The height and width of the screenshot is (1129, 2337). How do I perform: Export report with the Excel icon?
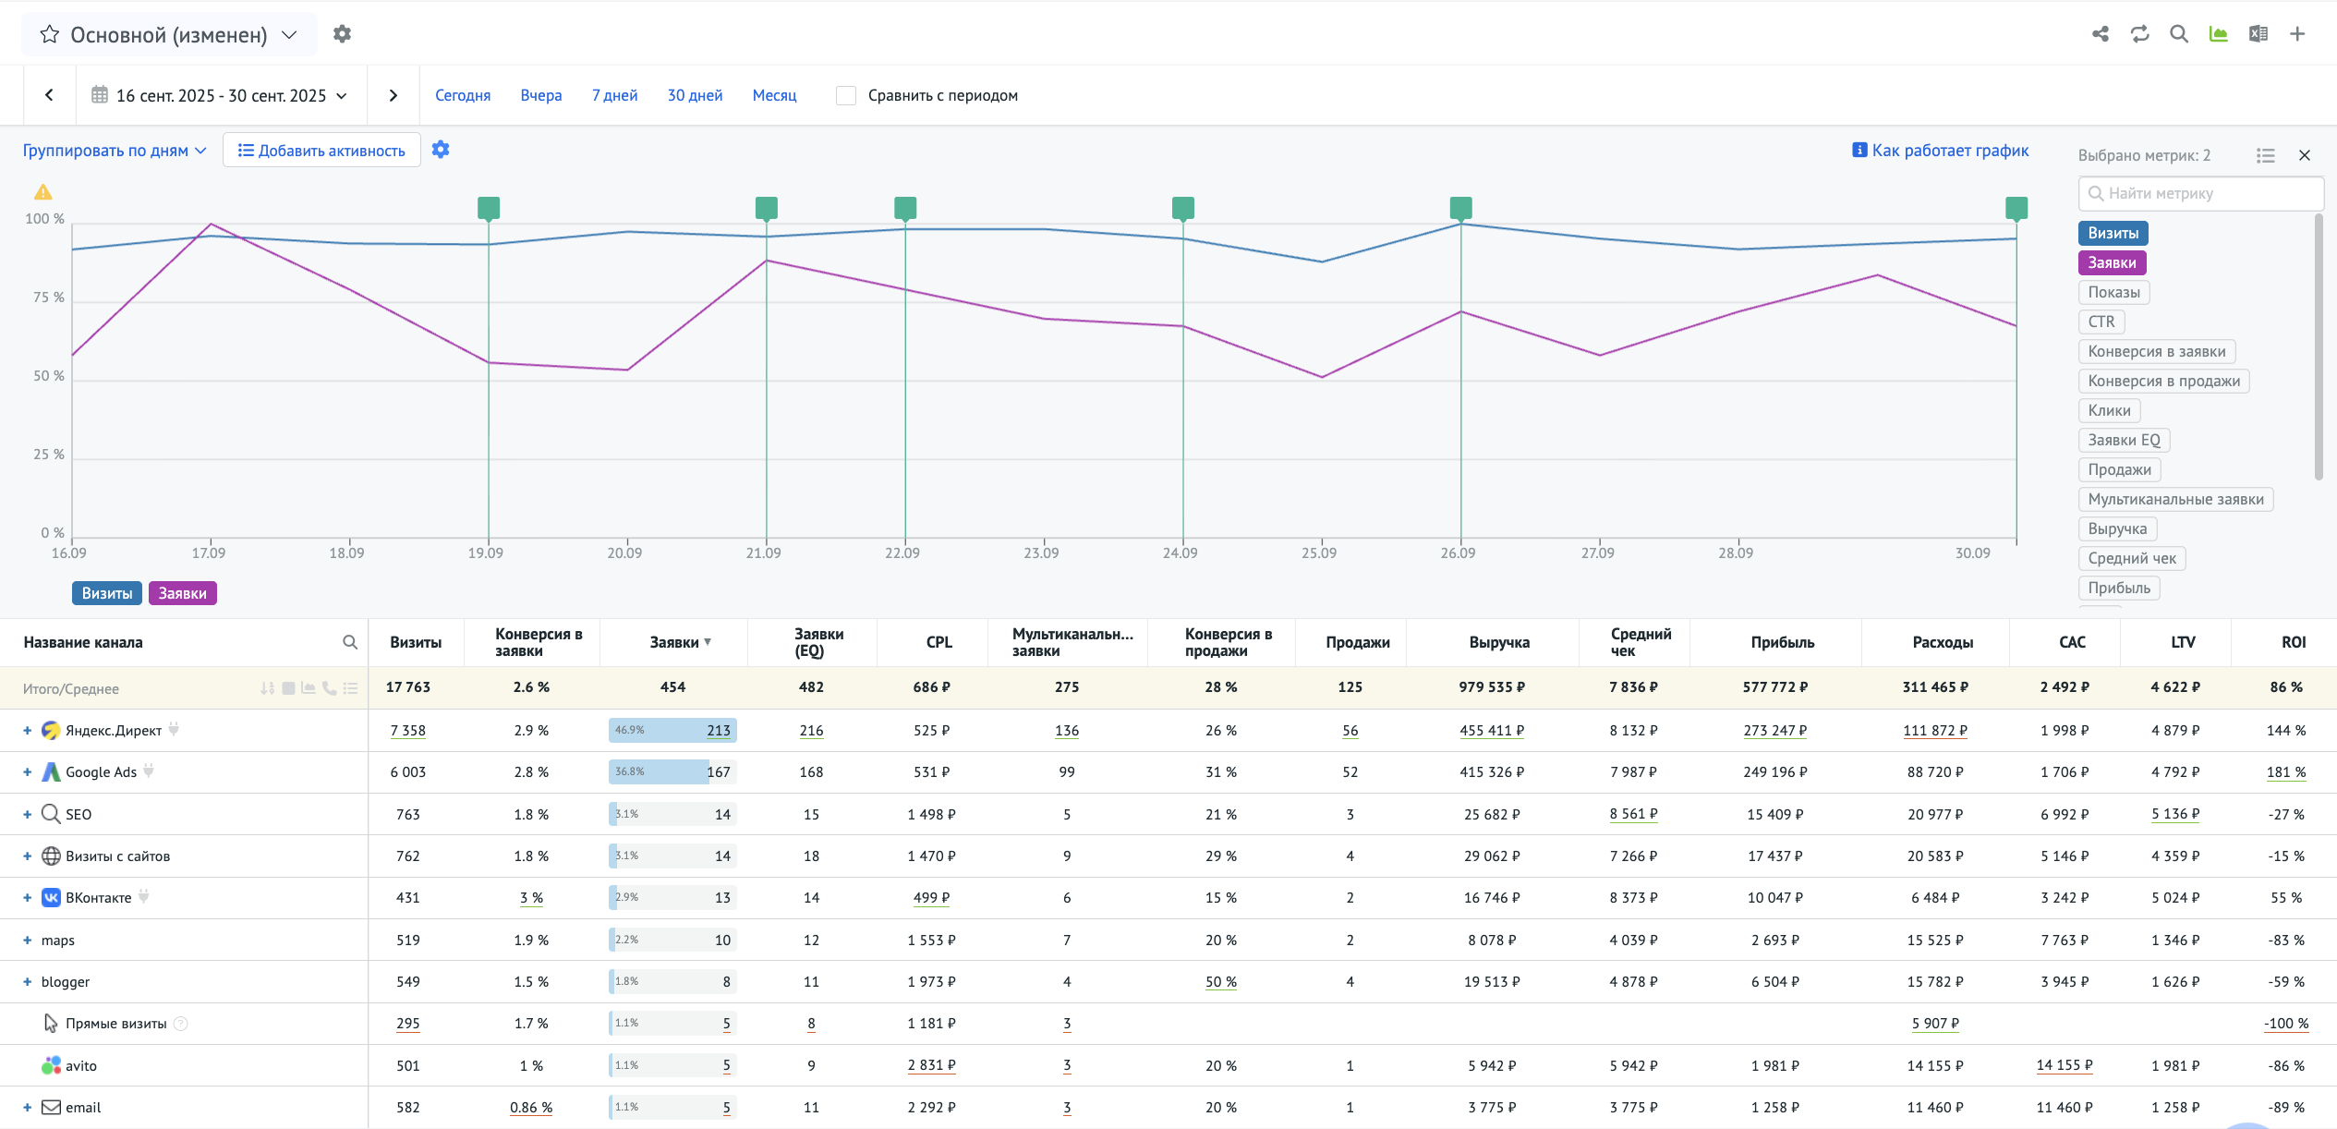pyautogui.click(x=2258, y=34)
